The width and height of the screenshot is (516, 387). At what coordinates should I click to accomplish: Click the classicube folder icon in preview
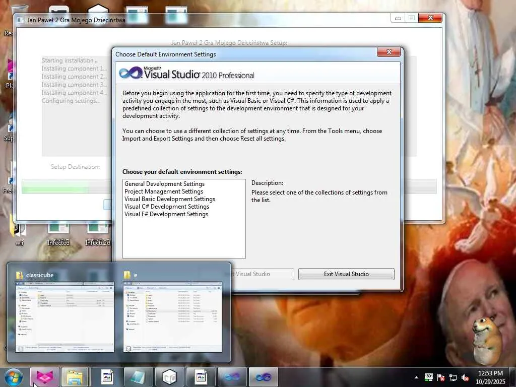coord(20,275)
